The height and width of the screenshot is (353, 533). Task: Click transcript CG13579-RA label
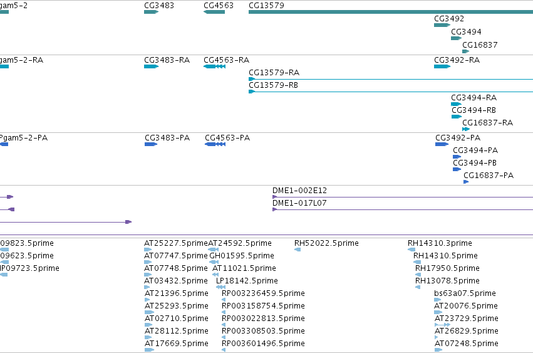point(274,73)
